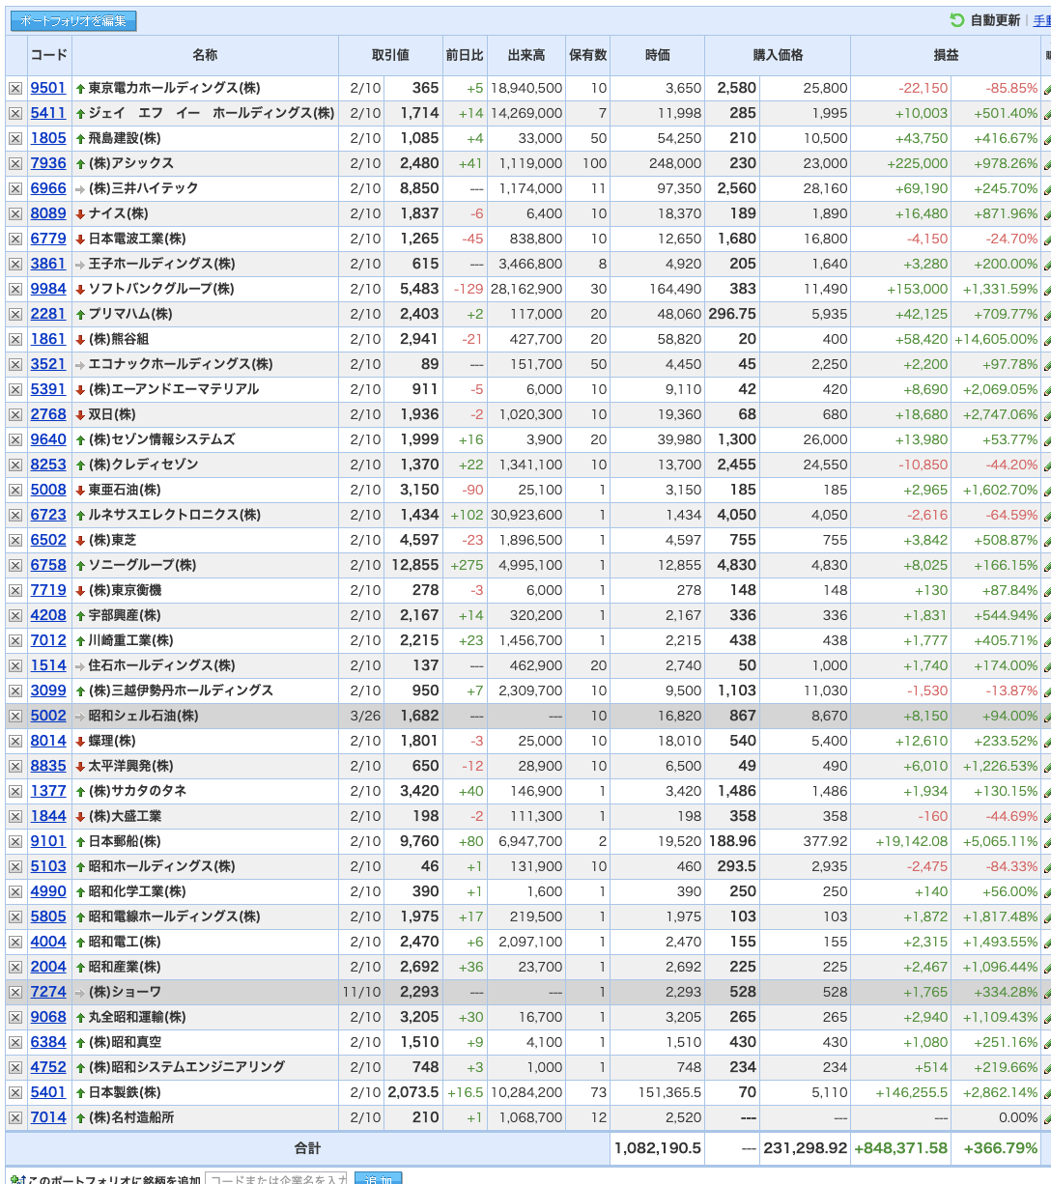This screenshot has height=1184, width=1051.
Task: Click the 追加 button at the bottom
Action: click(x=379, y=1179)
